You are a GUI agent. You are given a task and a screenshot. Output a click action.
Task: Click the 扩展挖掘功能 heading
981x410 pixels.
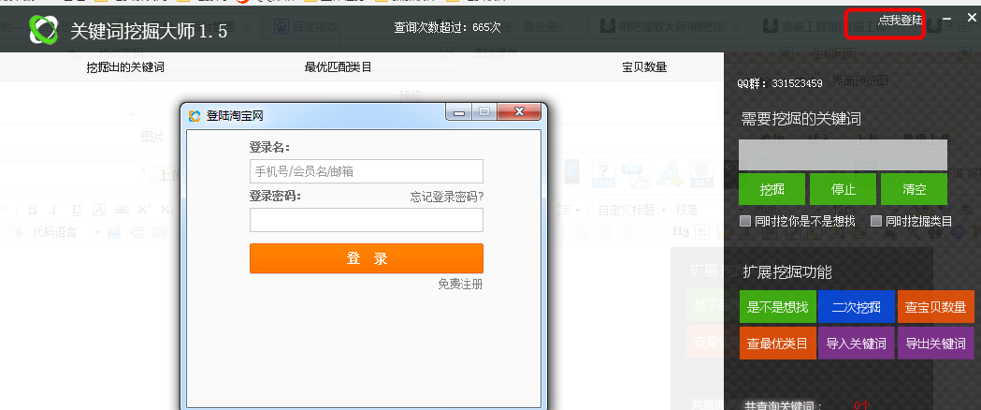click(x=787, y=271)
